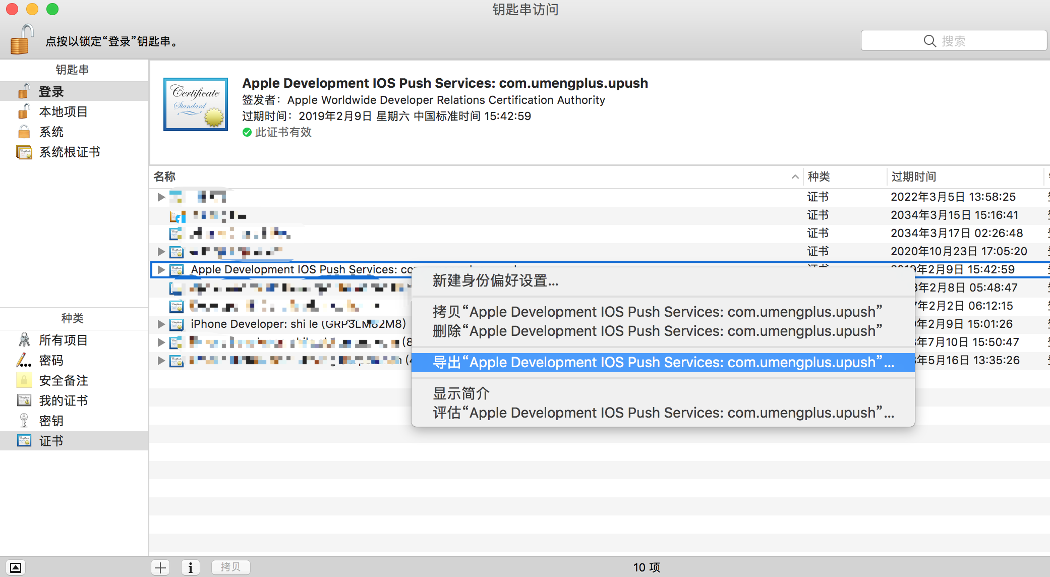Screen dimensions: 1050x577
Task: Expand the certificate expiring 2022年3月5日
Action: 161,197
